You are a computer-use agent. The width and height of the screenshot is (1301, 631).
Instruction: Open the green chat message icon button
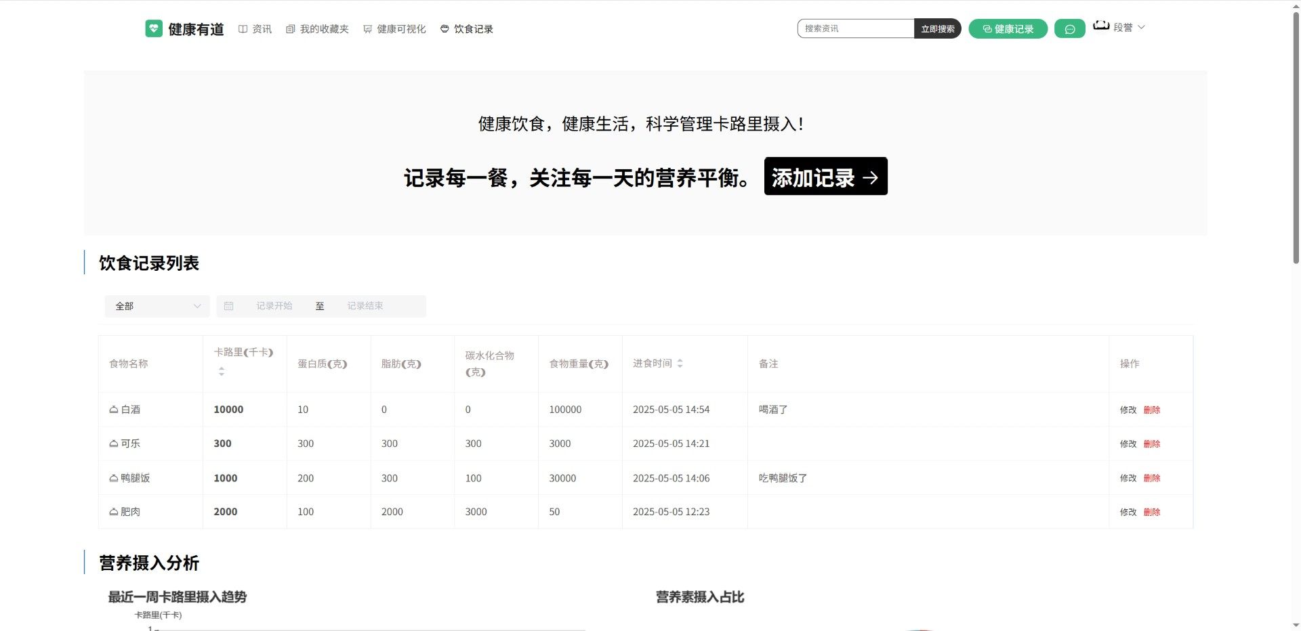pyautogui.click(x=1070, y=29)
